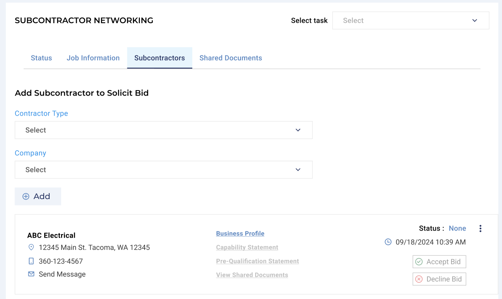Click the location pin icon beside address
The width and height of the screenshot is (502, 299).
31,247
